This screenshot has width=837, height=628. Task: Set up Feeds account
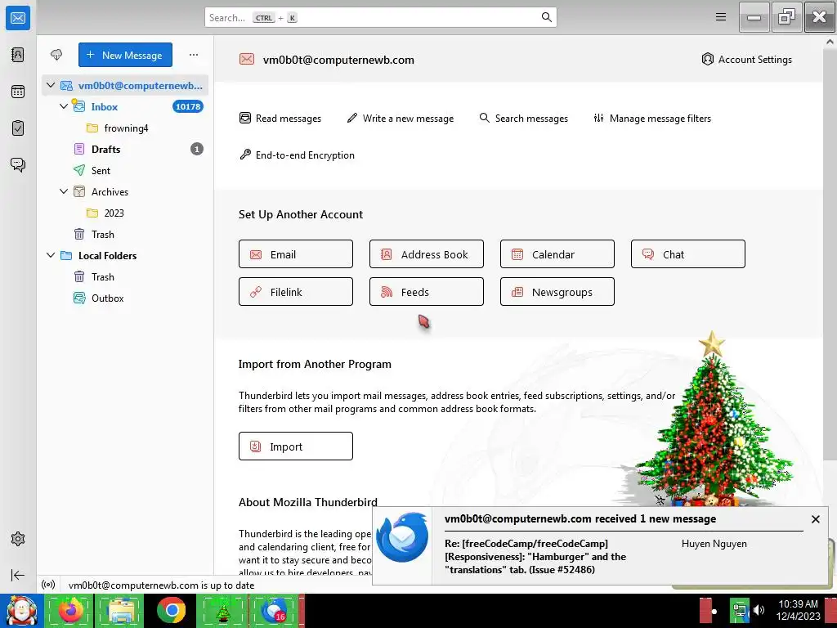[427, 292]
